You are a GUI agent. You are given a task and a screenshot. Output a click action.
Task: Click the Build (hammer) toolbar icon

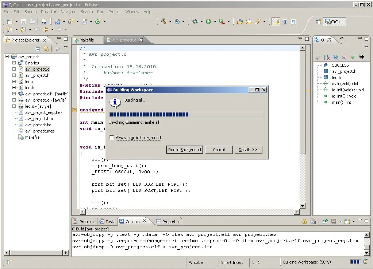pyautogui.click(x=164, y=21)
